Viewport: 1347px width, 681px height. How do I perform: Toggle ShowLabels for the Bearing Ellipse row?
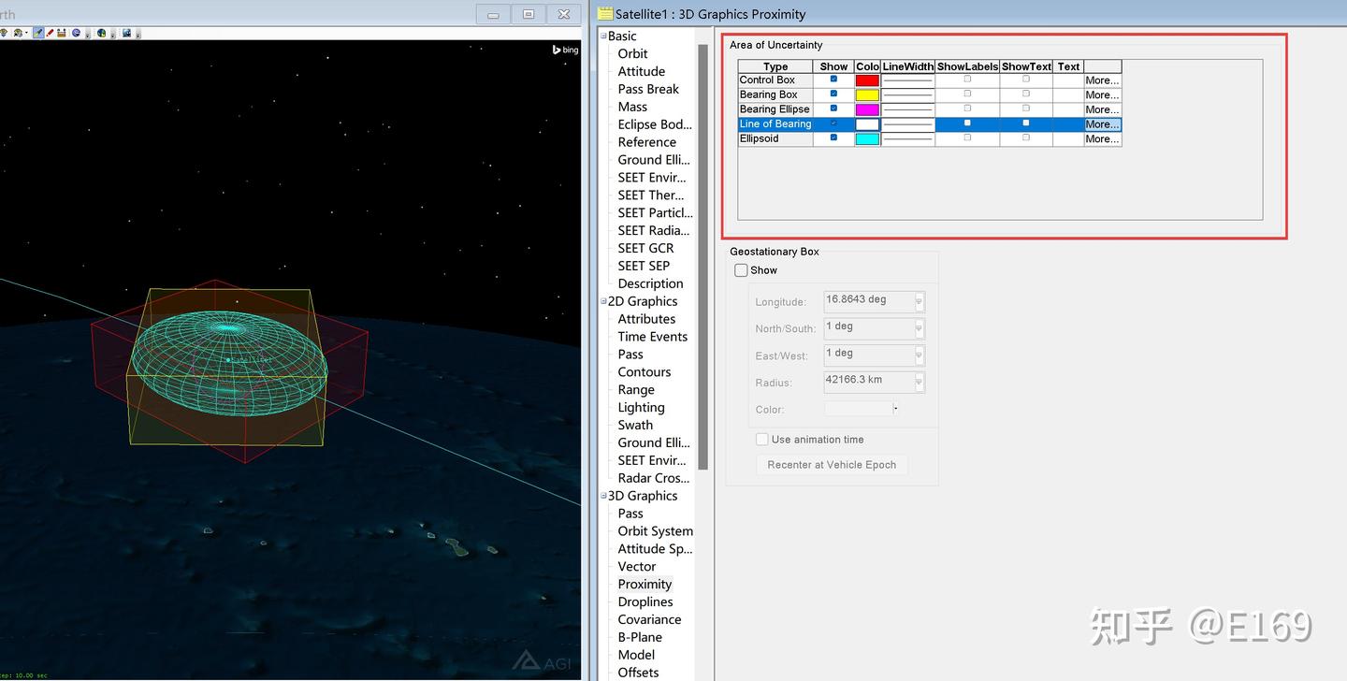pos(967,109)
